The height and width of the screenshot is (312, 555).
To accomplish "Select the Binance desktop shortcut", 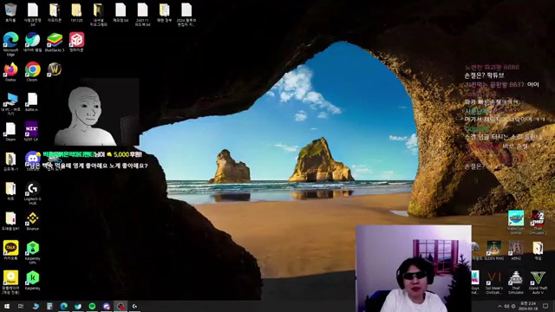I will (x=32, y=221).
